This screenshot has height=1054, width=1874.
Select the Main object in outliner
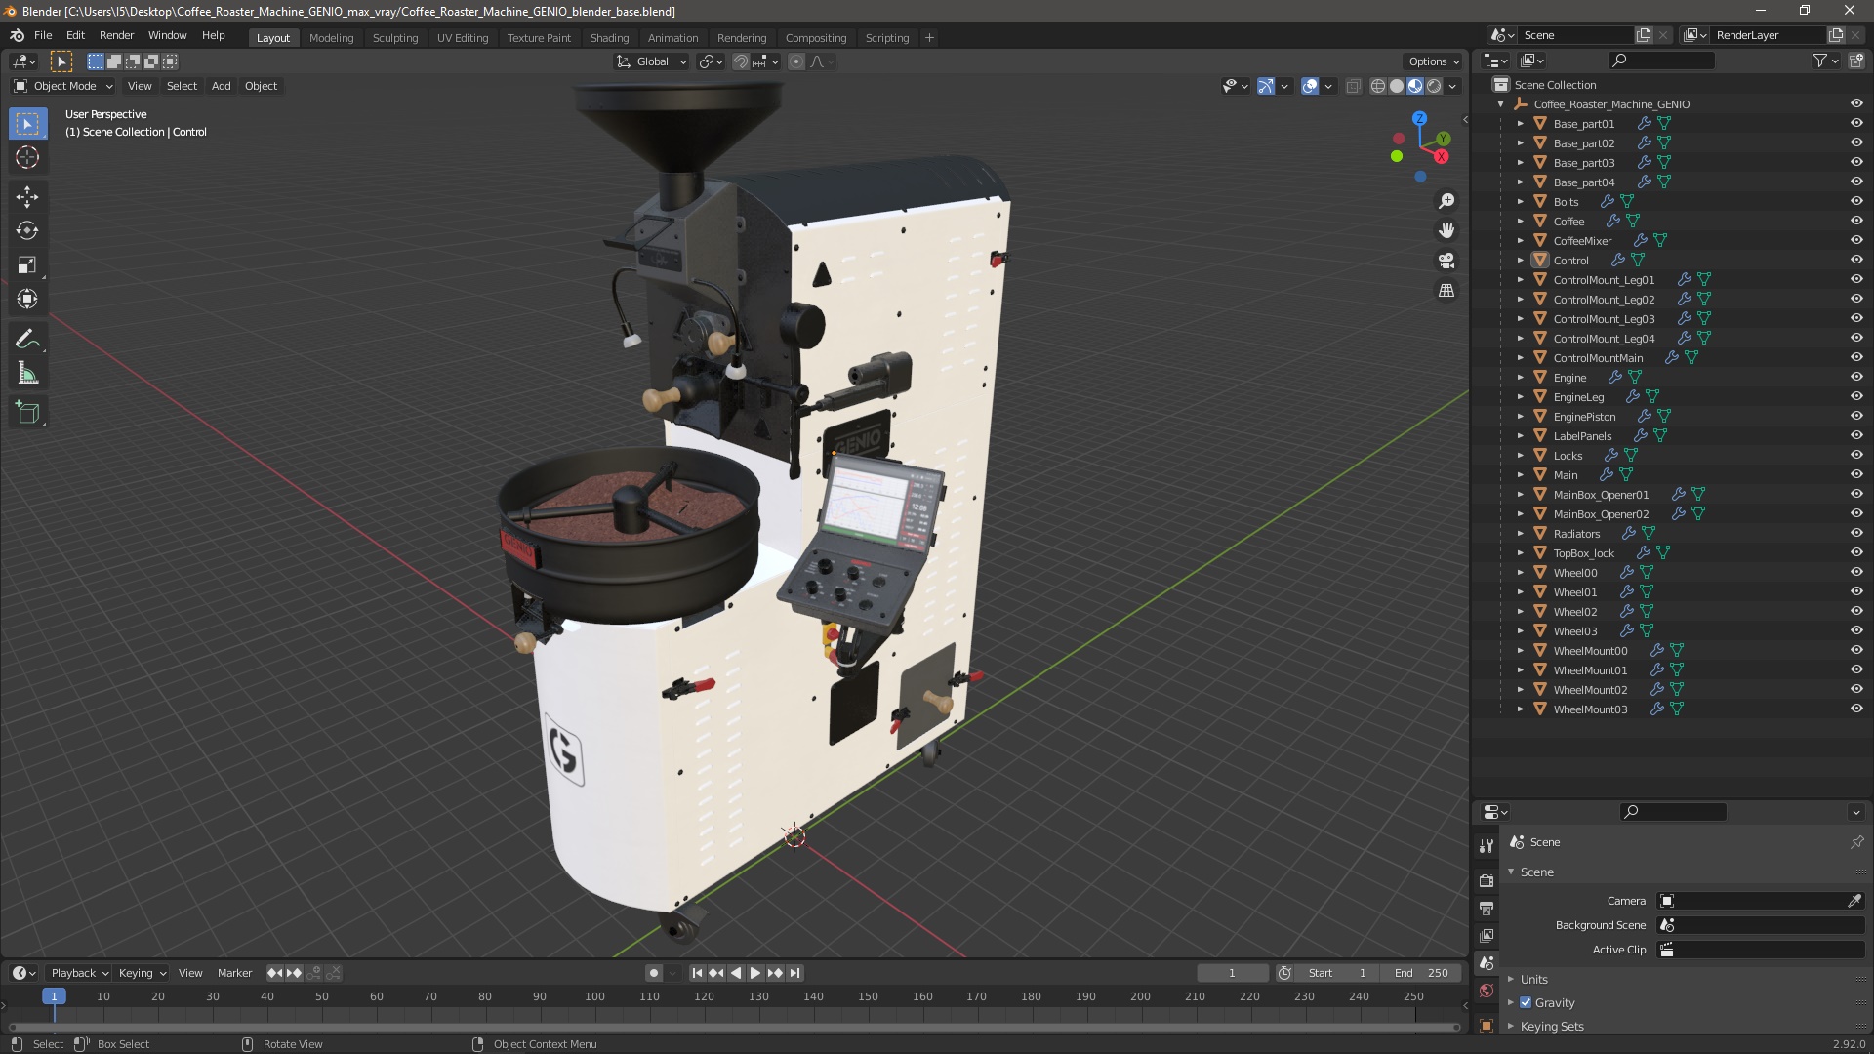[1566, 475]
